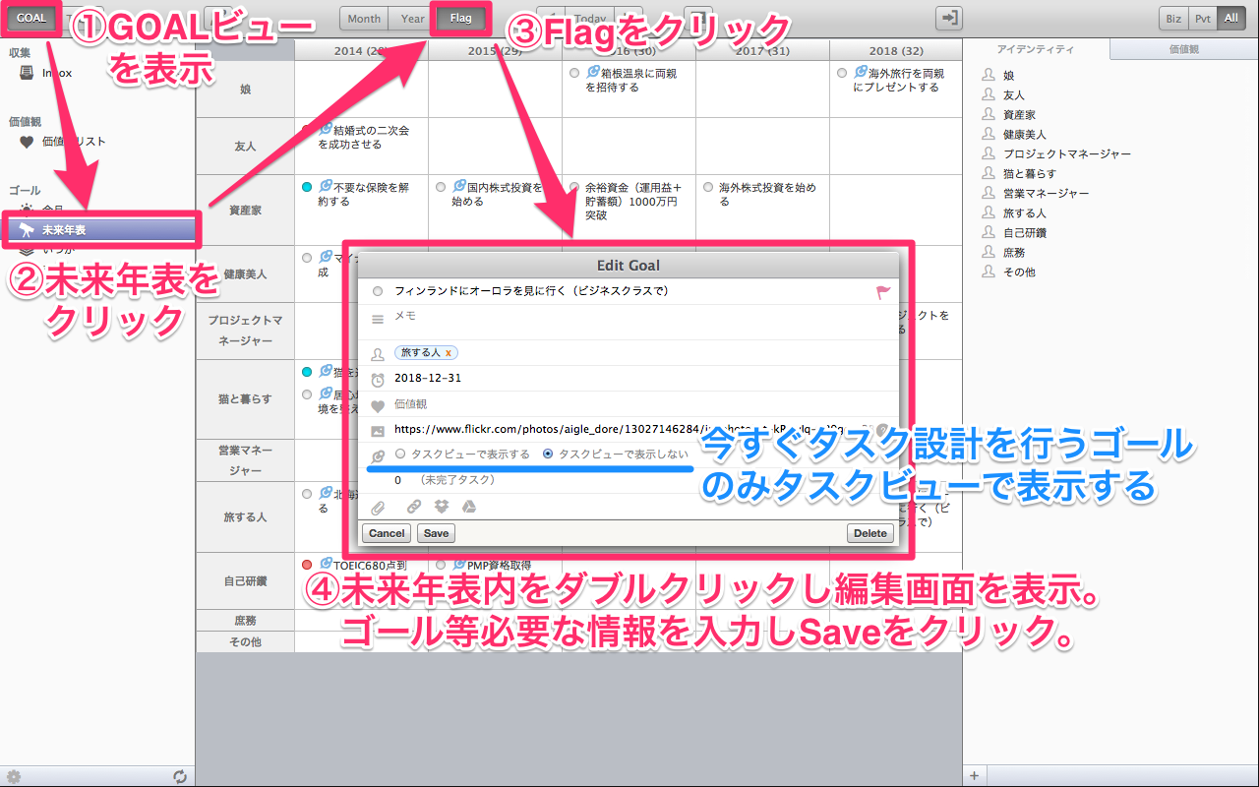Toggle 不要な保険を解約する status circle
Image resolution: width=1259 pixels, height=787 pixels.
click(x=307, y=187)
